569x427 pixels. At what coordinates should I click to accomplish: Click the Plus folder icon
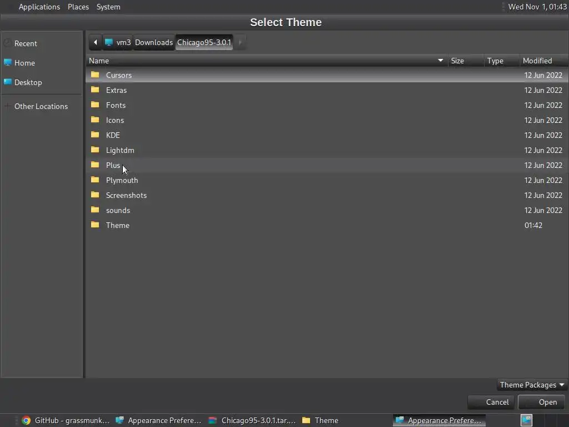tap(95, 165)
